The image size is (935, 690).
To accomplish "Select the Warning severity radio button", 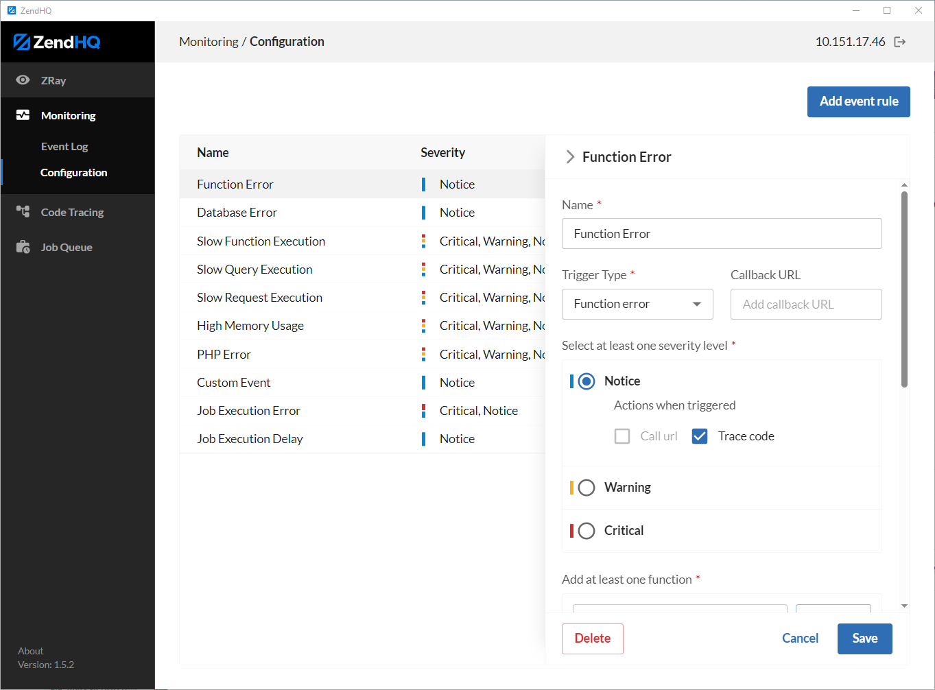I will [587, 487].
